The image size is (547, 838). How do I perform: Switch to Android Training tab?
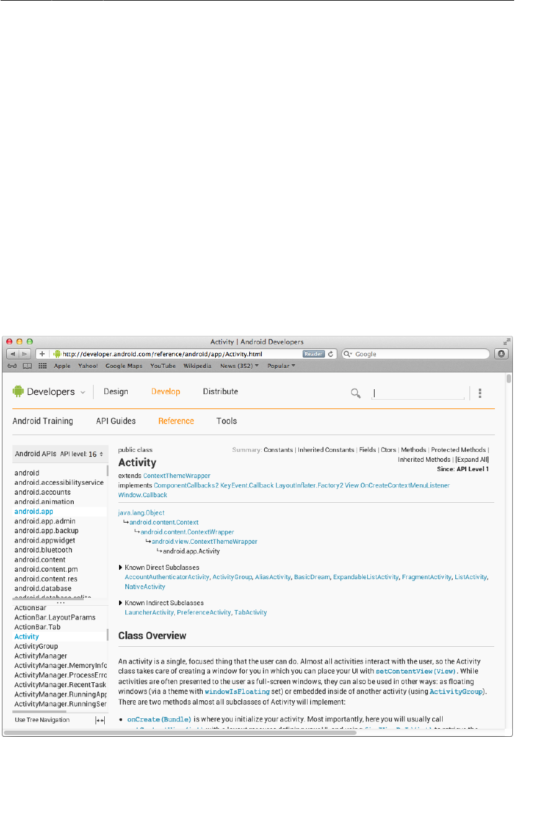[43, 421]
